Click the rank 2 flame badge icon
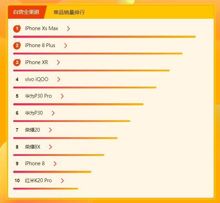Screen dimensions: 220x203 [x=17, y=46]
